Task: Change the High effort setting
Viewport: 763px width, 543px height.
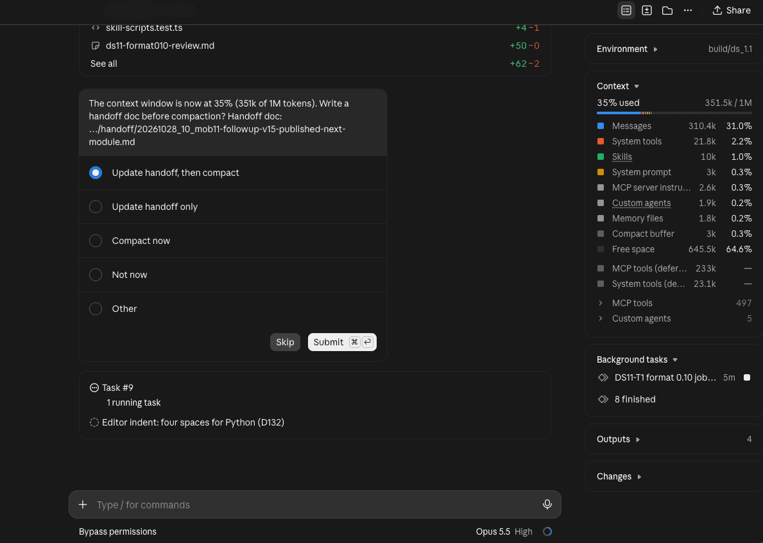Action: coord(524,531)
